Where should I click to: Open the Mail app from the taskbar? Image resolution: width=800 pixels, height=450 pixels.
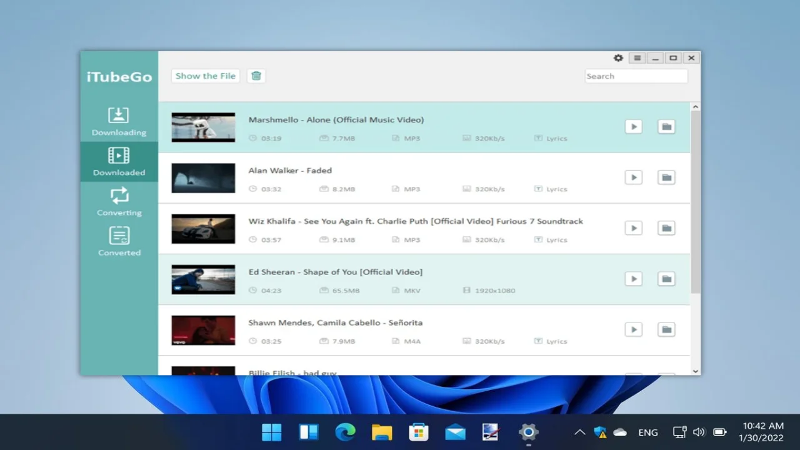(455, 432)
